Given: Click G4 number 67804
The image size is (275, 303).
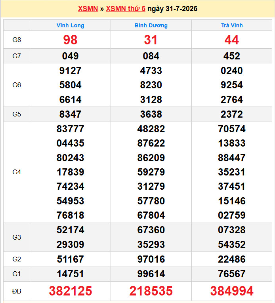Looking at the screenshot, I should click(151, 215).
